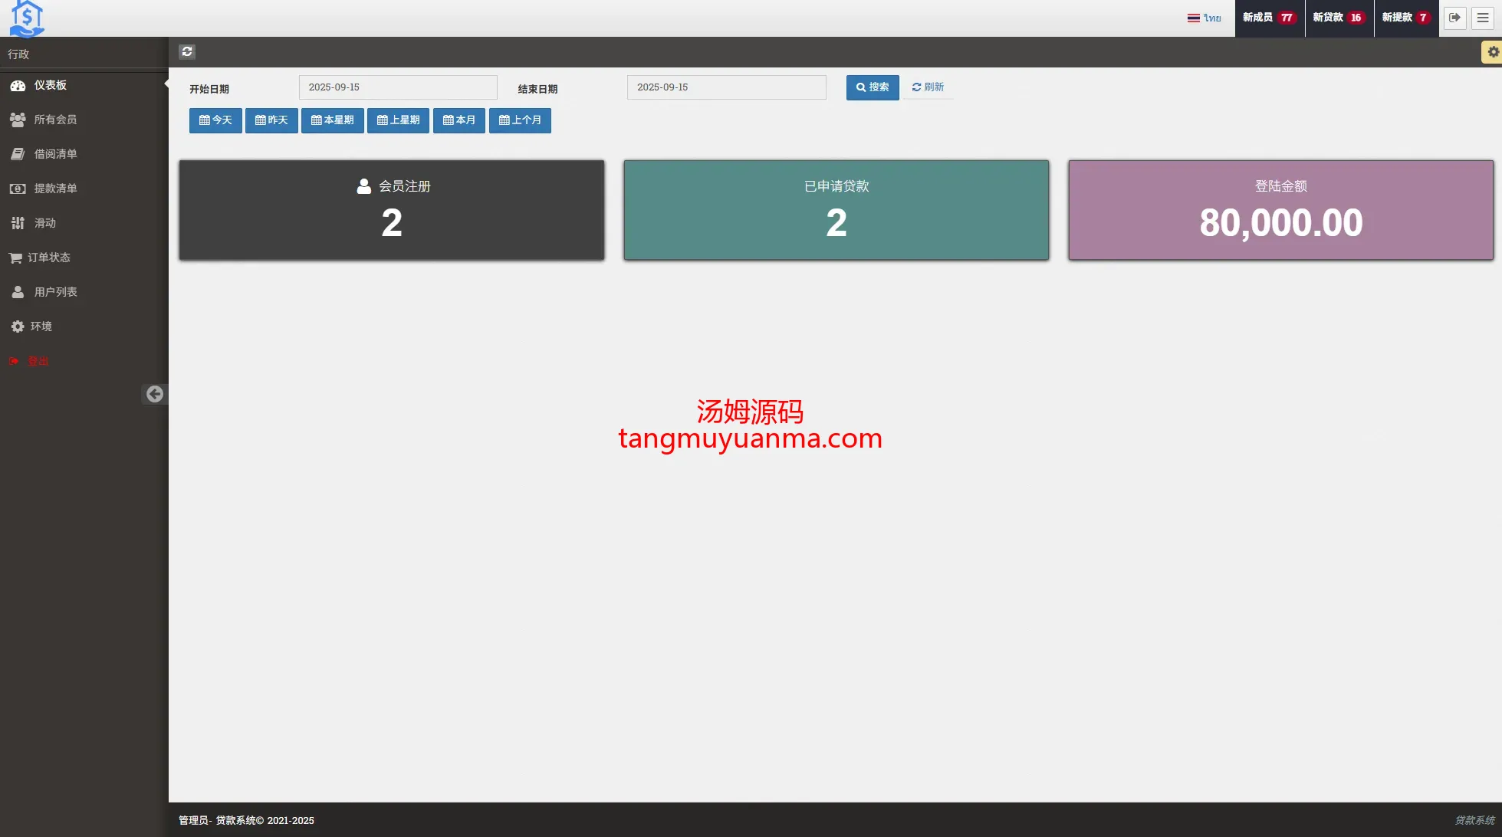Open 滑动 sliders item in the sidebar

click(44, 223)
